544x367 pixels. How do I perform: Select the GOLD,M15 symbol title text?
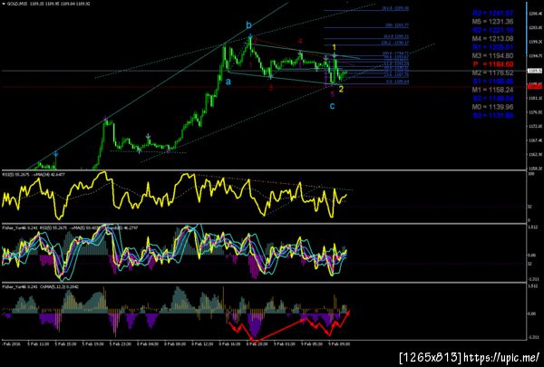point(17,4)
